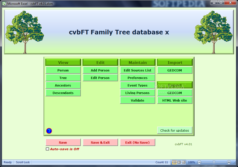Click Add Person button
The height and width of the screenshot is (167, 238).
(100, 70)
